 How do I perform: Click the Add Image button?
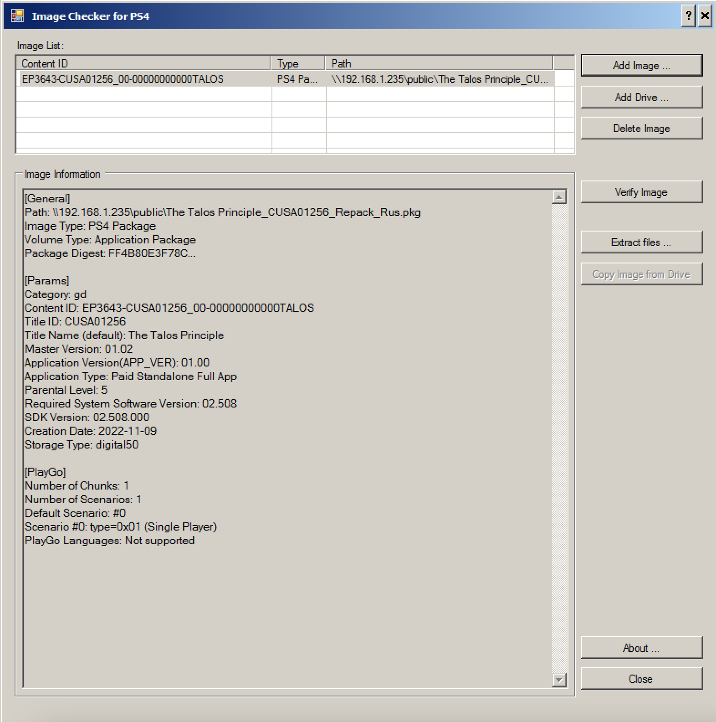642,65
